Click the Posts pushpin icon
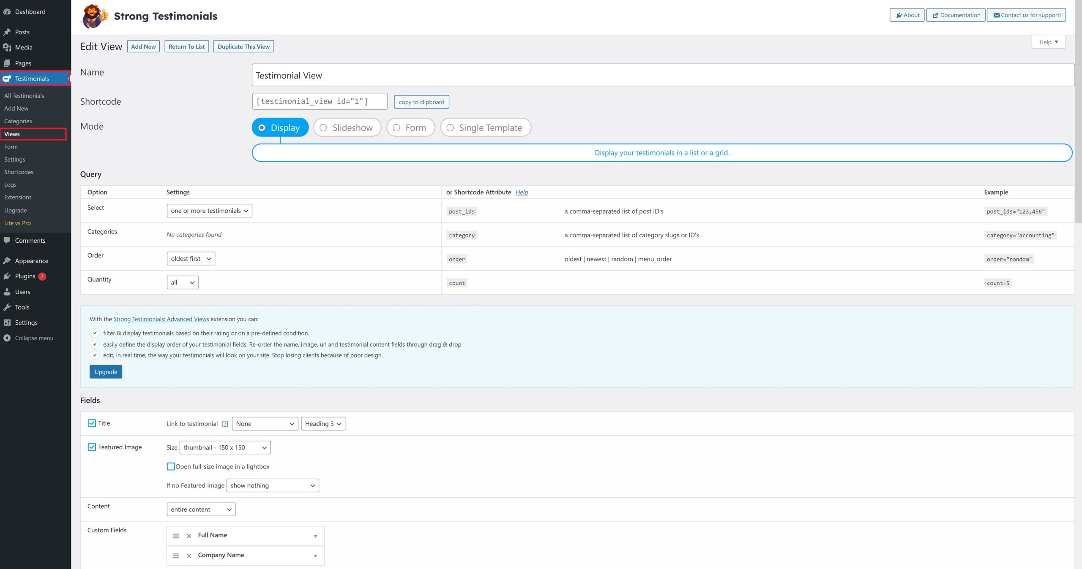This screenshot has height=569, width=1082. (7, 32)
